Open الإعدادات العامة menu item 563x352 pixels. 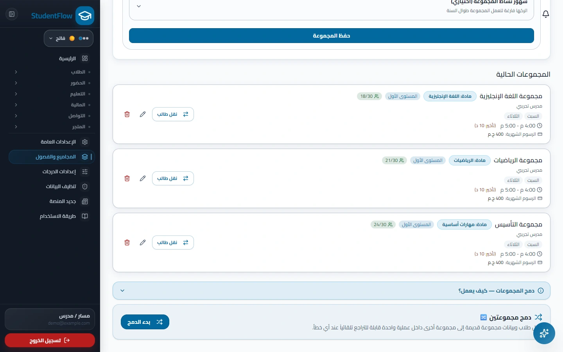click(52, 142)
